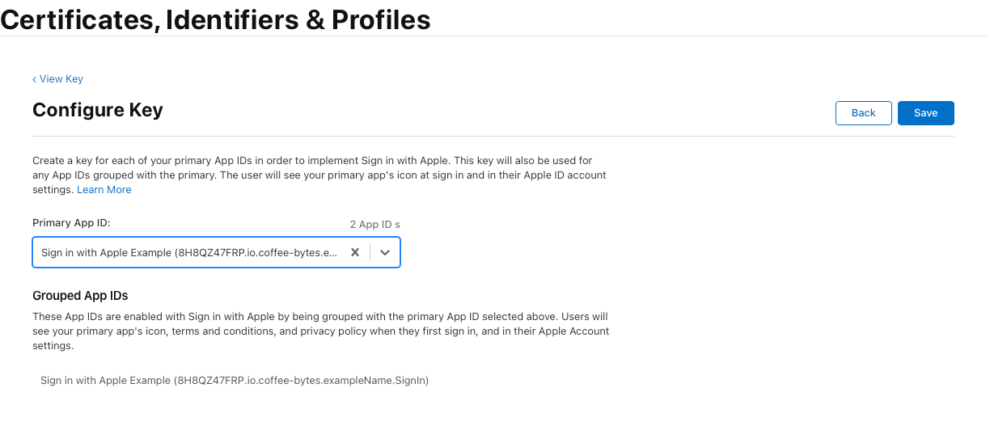Click the 2 App IDs count label
This screenshot has width=990, height=426.
pyautogui.click(x=374, y=224)
